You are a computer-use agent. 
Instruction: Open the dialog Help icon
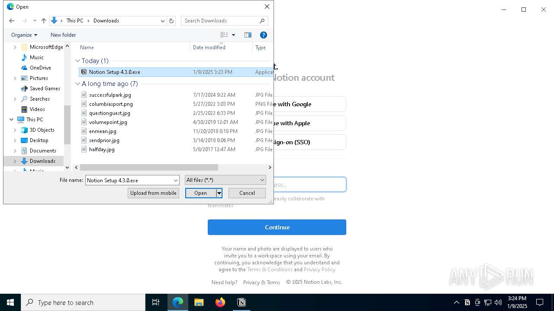[264, 35]
